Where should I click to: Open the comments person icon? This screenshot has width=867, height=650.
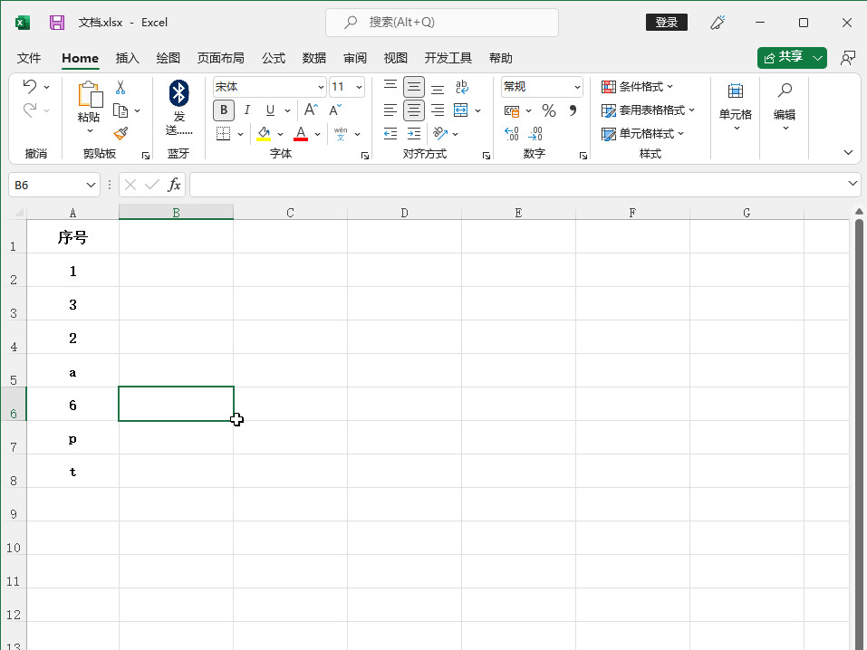coord(848,58)
